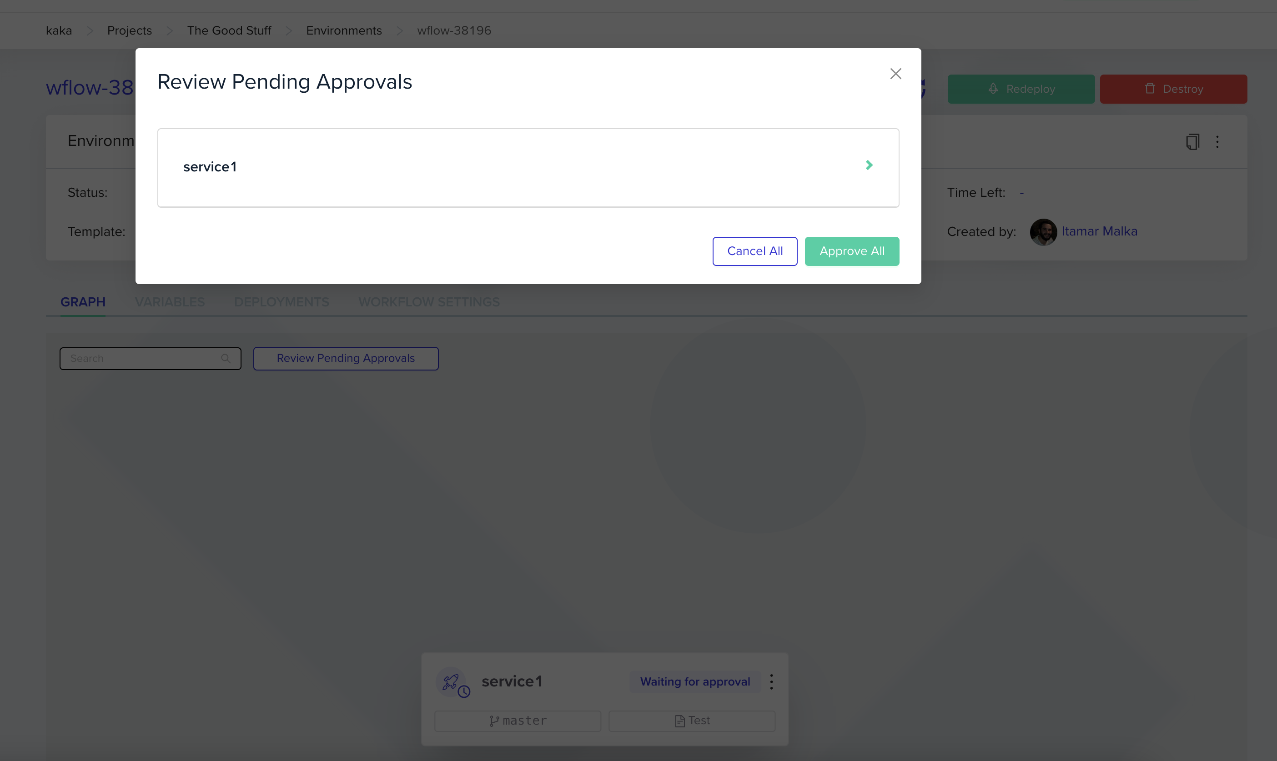Click the Approve All button
1277x761 pixels.
click(851, 251)
